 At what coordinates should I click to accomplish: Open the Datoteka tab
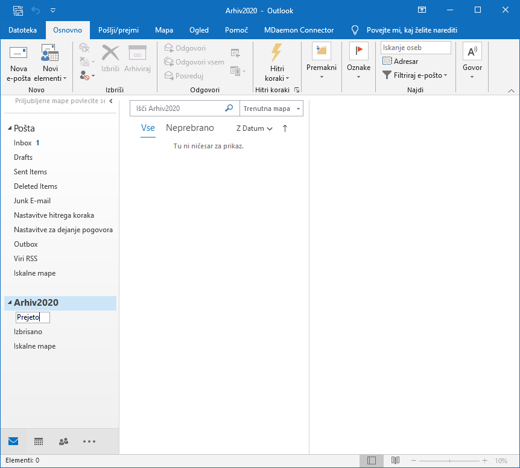[x=22, y=30]
